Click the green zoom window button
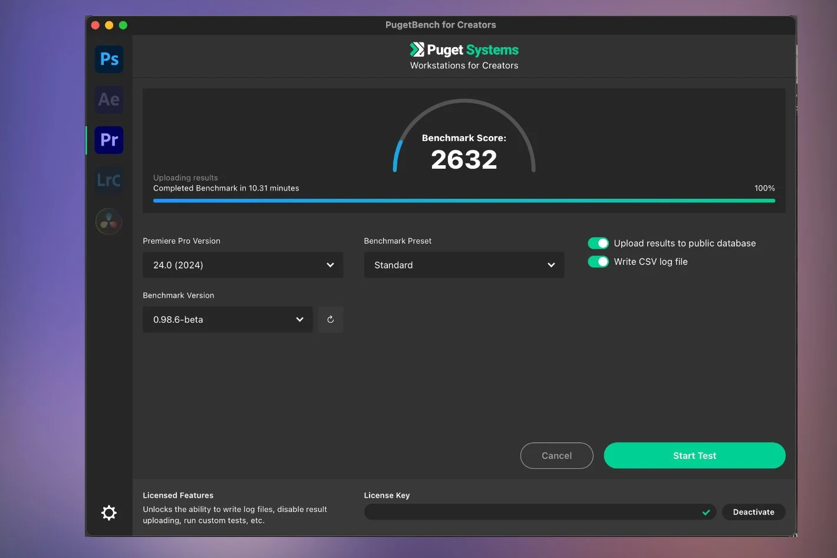Viewport: 837px width, 558px height. (123, 25)
